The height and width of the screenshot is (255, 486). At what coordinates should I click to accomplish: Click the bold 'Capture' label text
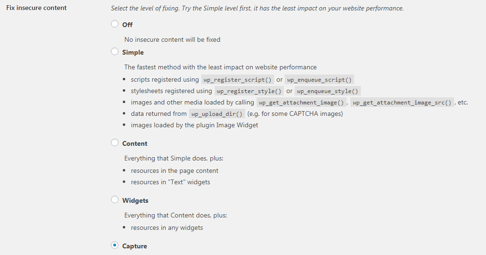point(135,246)
